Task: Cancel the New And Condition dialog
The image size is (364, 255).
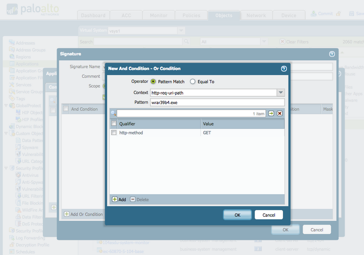Action: [269, 215]
